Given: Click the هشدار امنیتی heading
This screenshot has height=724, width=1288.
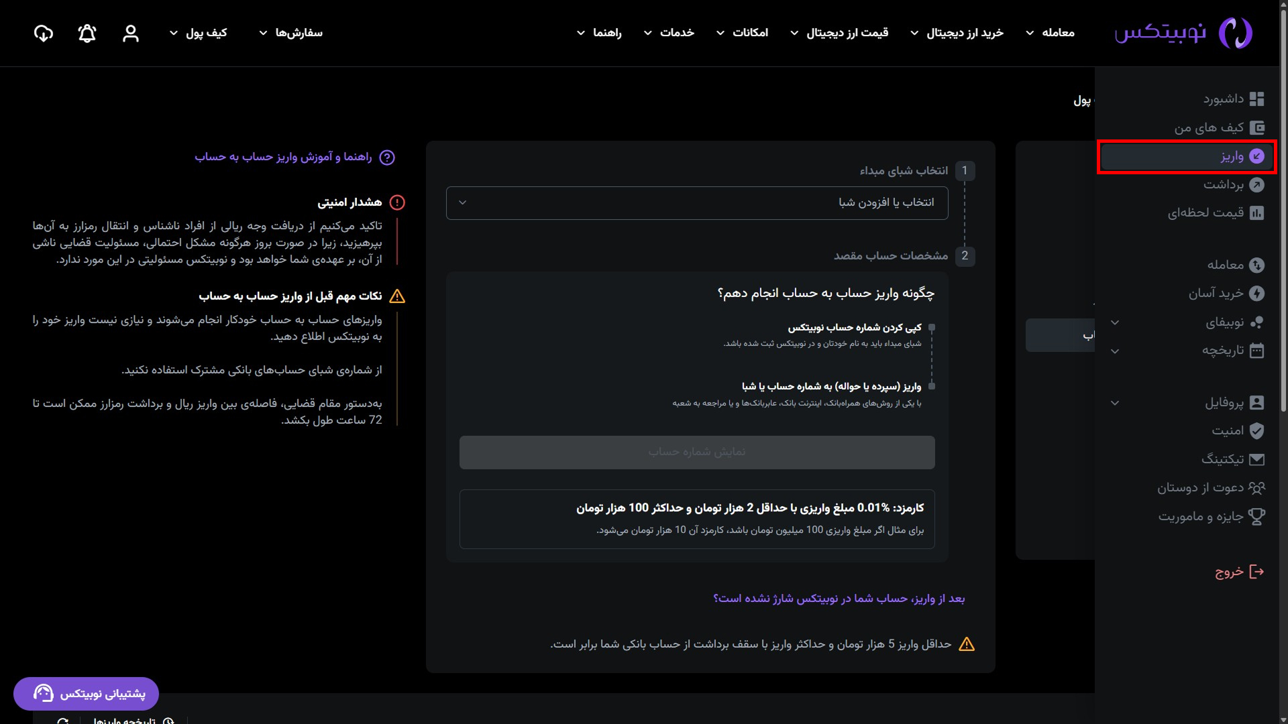Looking at the screenshot, I should pos(350,202).
